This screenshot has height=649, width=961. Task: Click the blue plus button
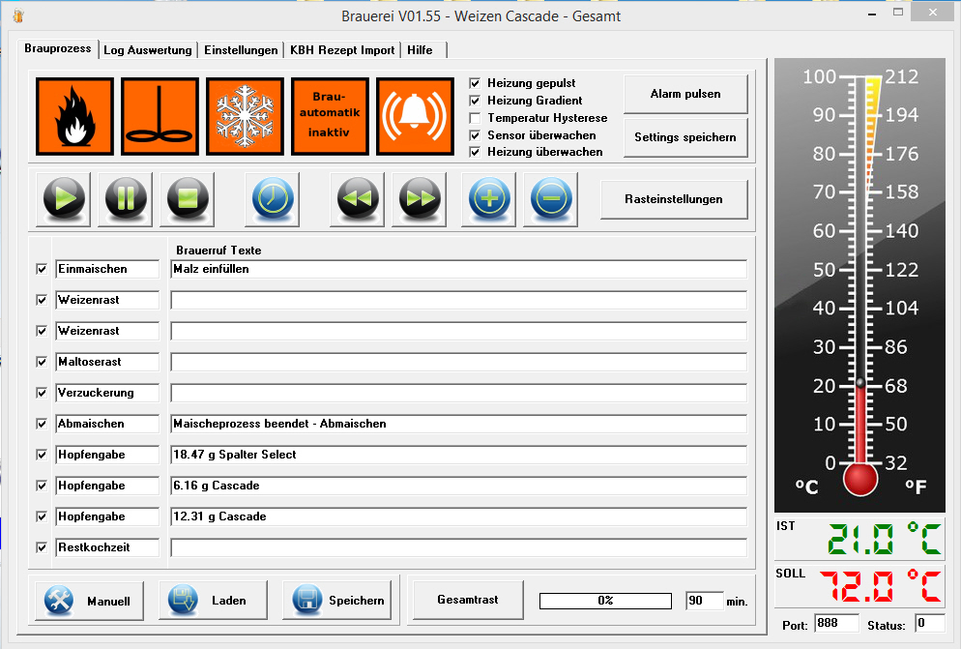pos(489,199)
